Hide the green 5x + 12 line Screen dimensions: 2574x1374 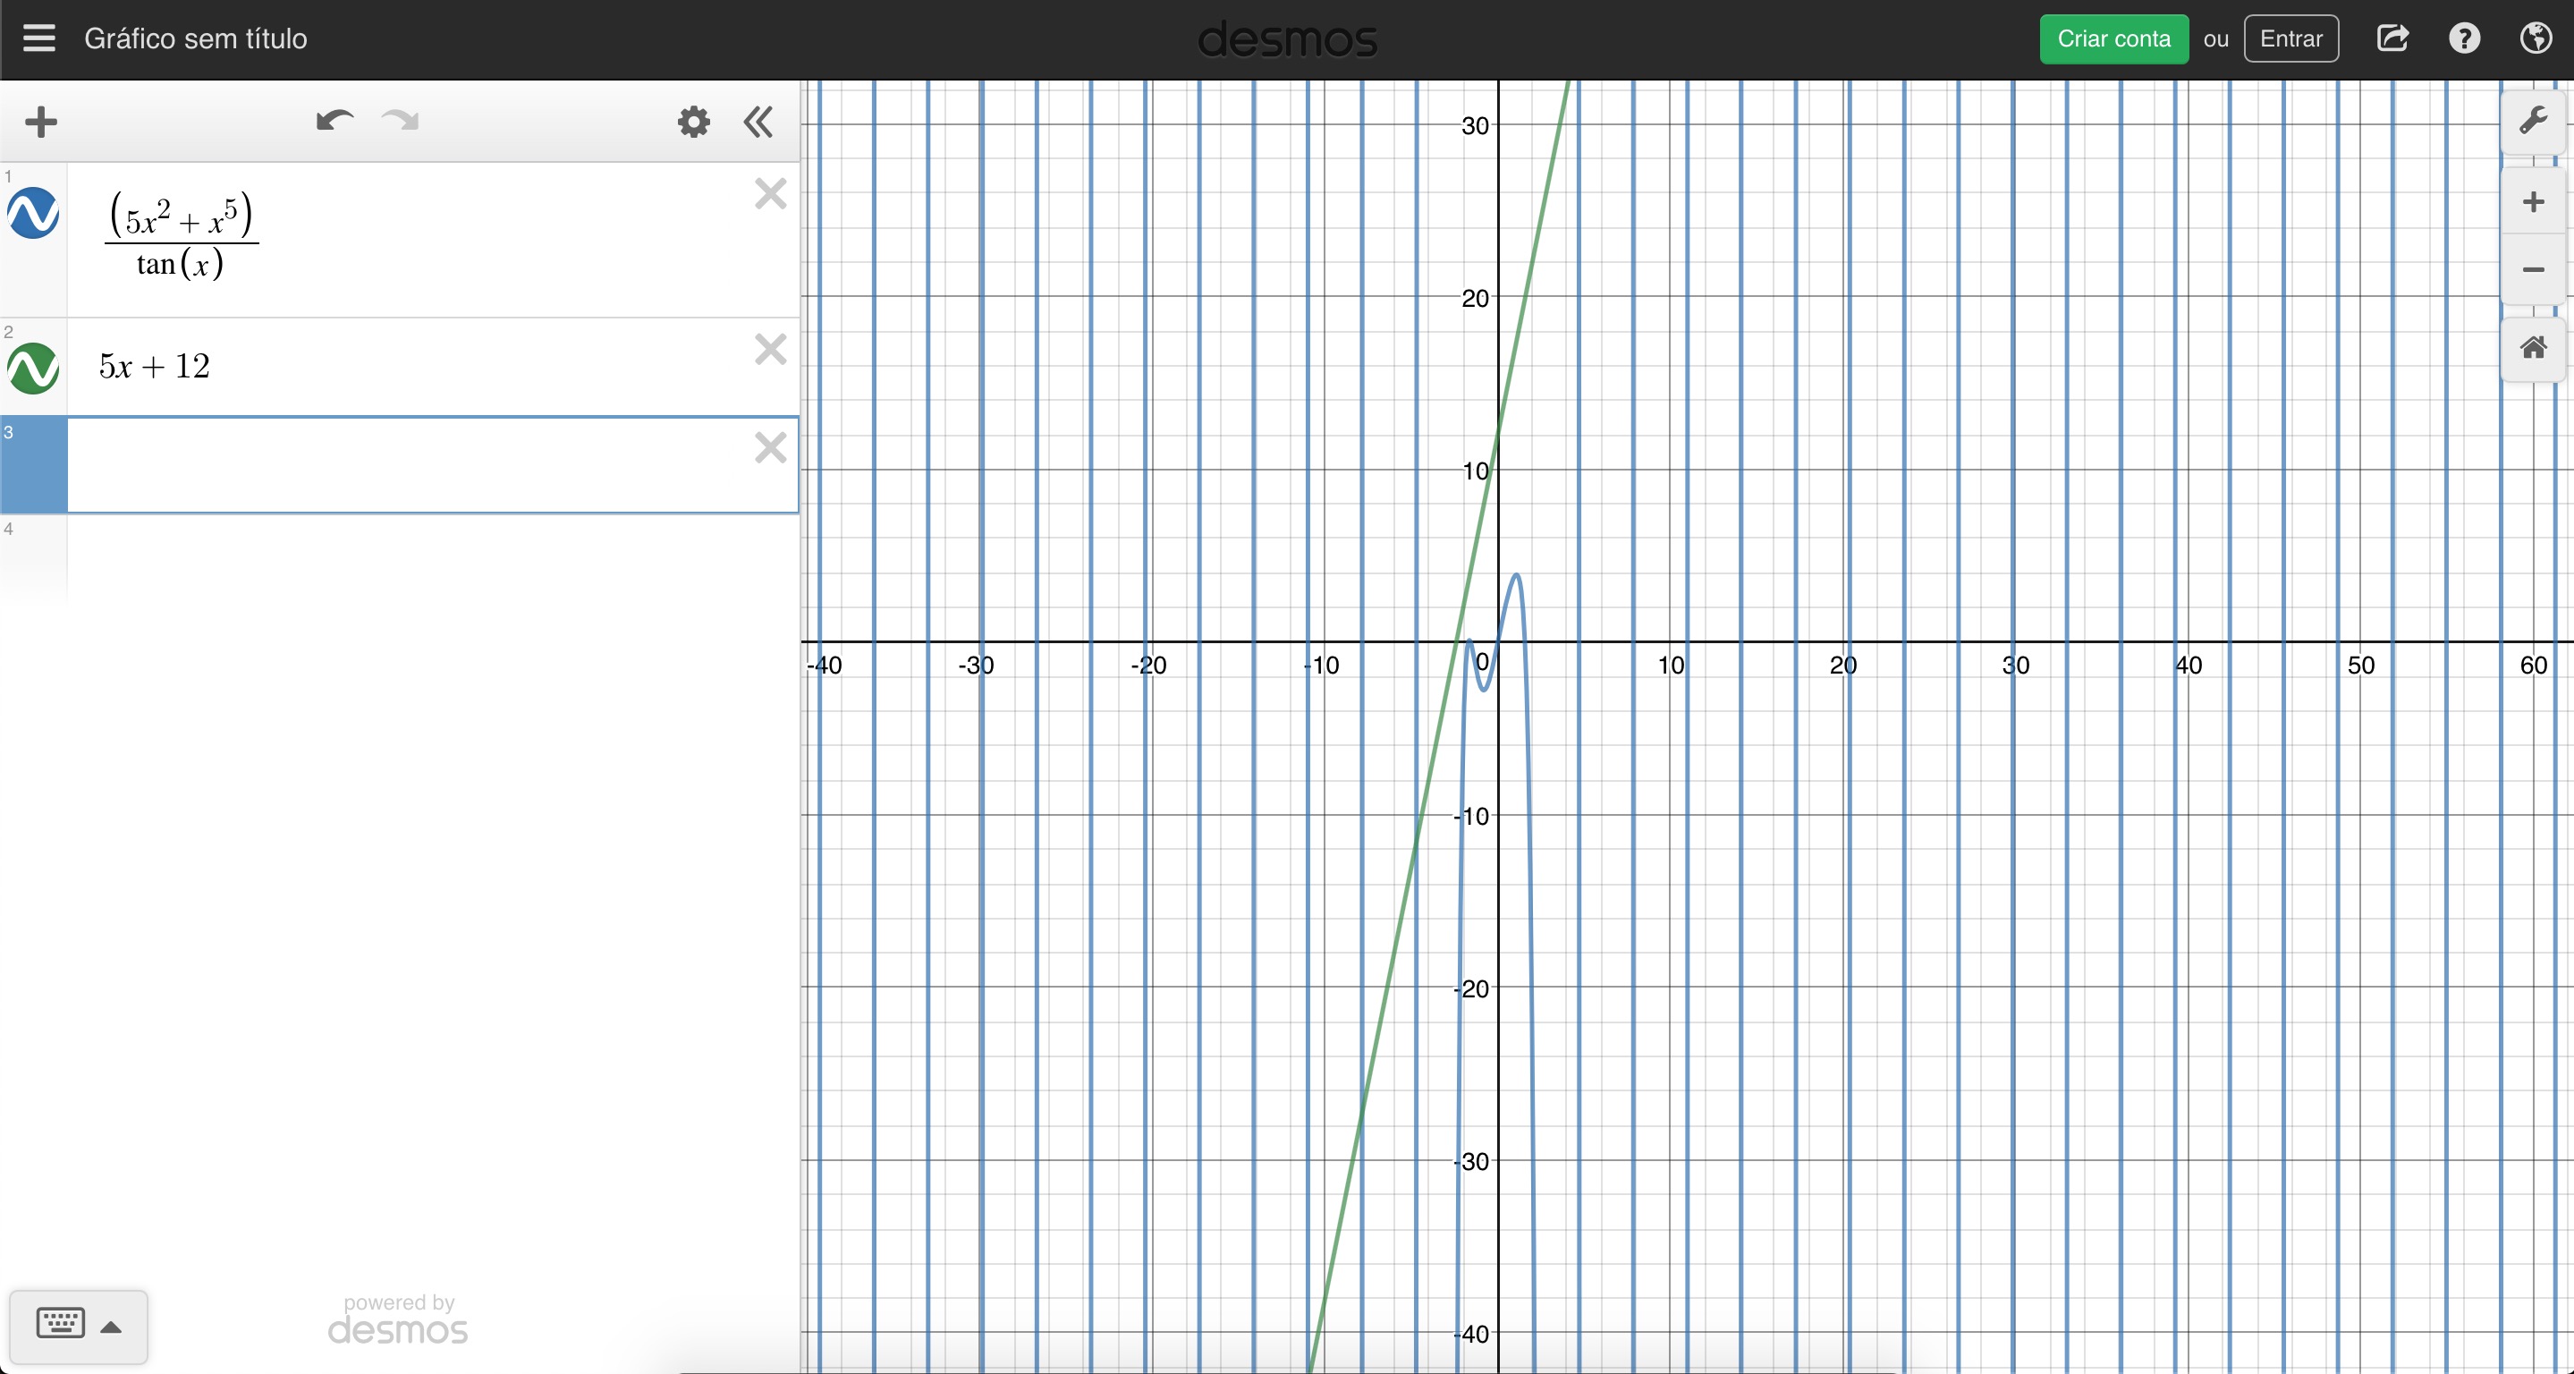[33, 368]
